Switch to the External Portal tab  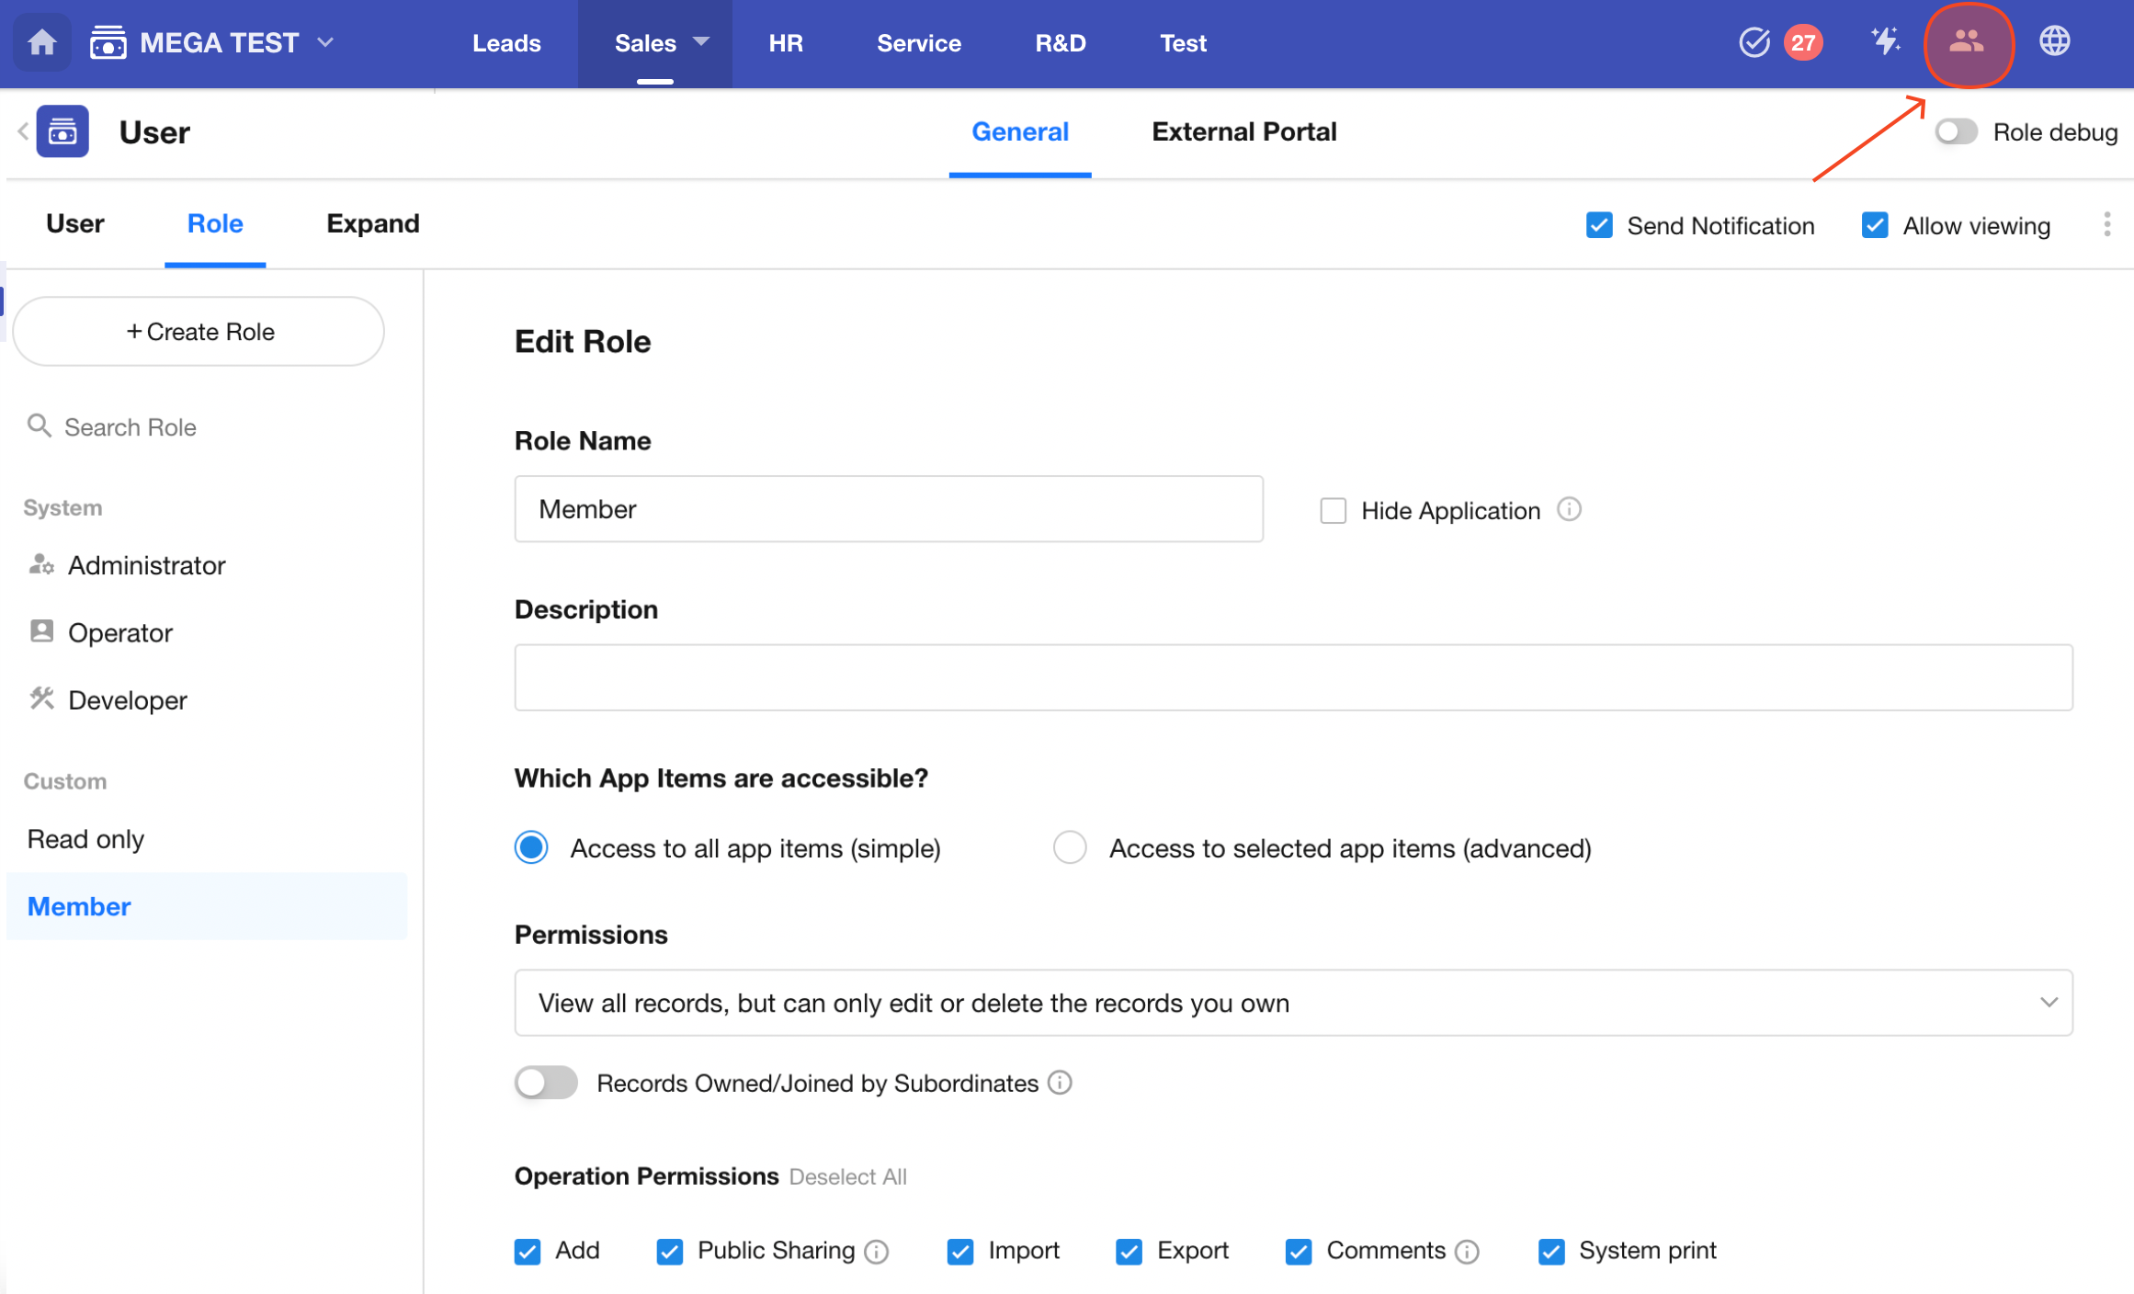point(1243,131)
